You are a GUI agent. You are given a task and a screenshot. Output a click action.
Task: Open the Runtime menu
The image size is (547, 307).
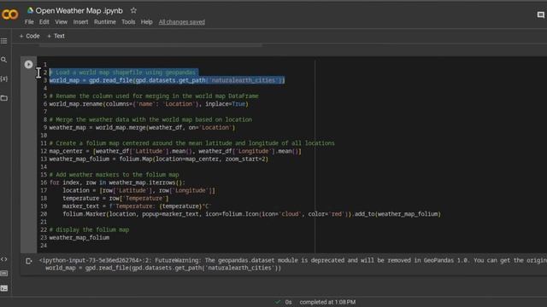[104, 22]
